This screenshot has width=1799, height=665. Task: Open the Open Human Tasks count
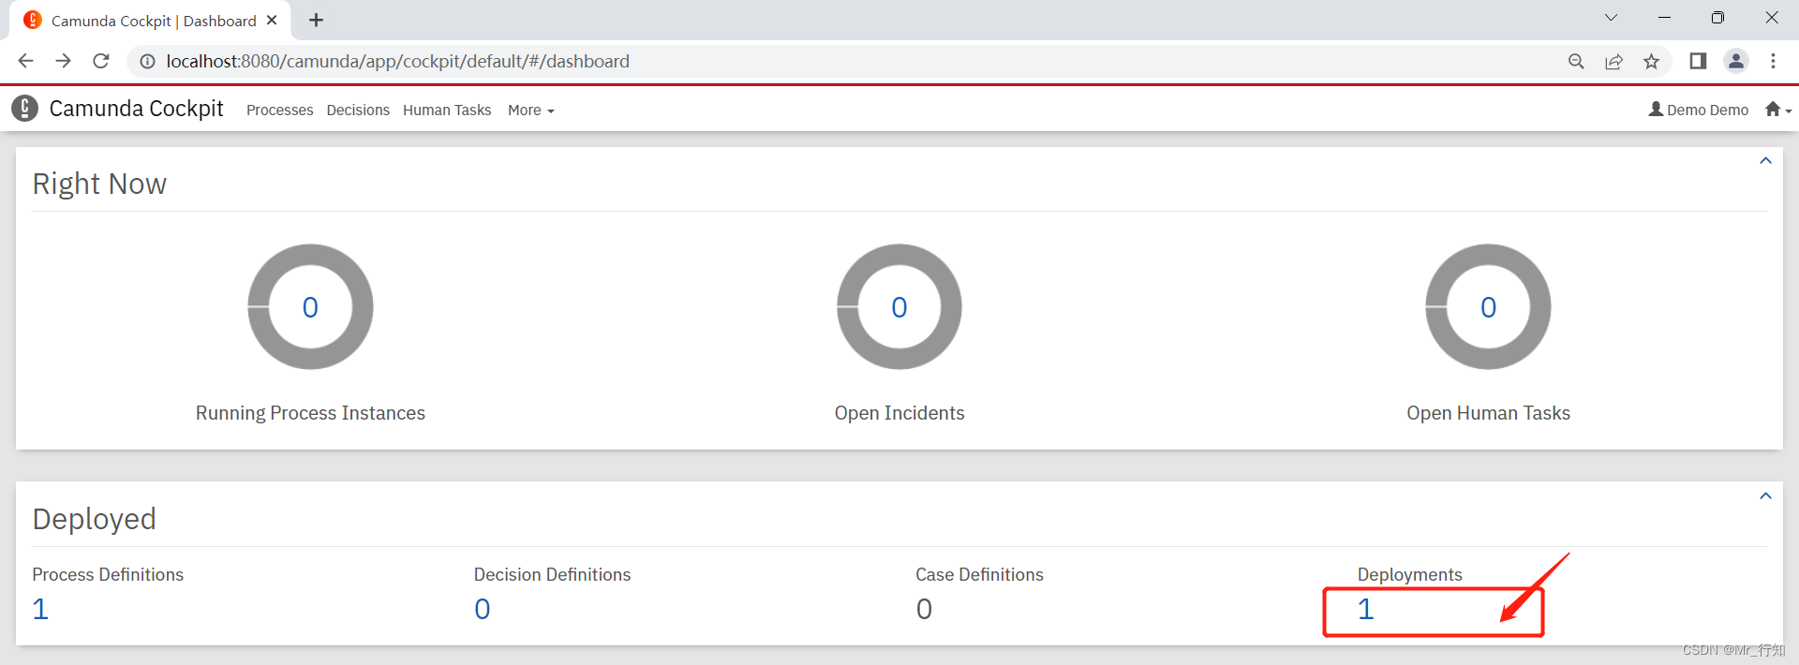[x=1488, y=307]
